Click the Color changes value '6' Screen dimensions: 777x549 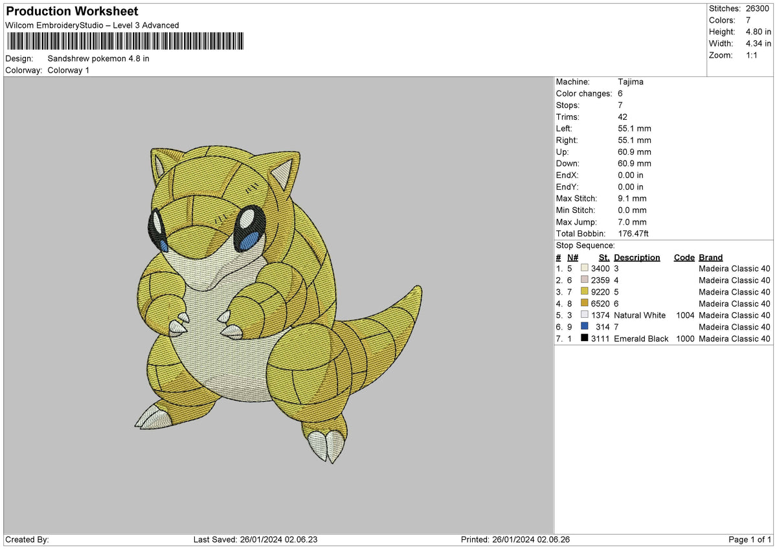coord(621,93)
